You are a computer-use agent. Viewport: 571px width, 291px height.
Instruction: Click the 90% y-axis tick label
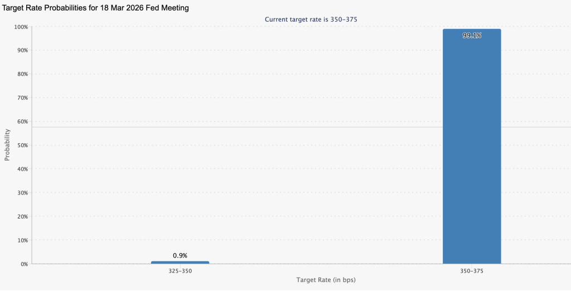pos(22,50)
